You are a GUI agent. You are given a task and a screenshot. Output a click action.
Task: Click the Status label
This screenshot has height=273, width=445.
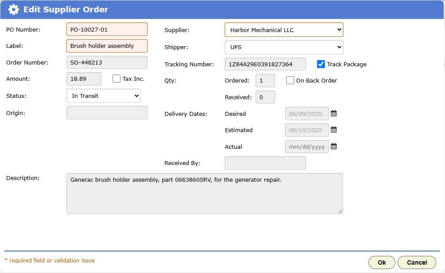pos(16,96)
